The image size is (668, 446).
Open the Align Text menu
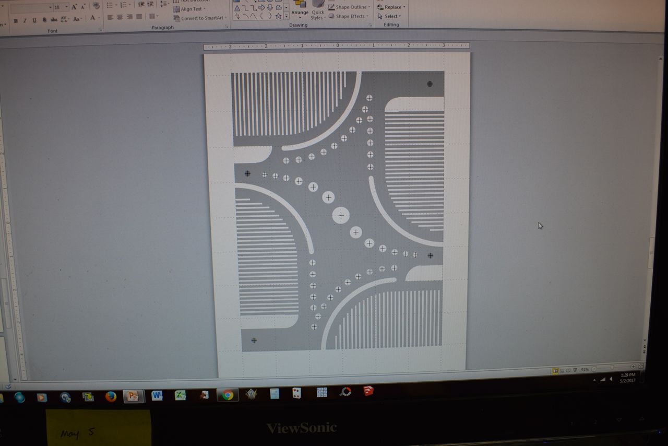tap(189, 9)
